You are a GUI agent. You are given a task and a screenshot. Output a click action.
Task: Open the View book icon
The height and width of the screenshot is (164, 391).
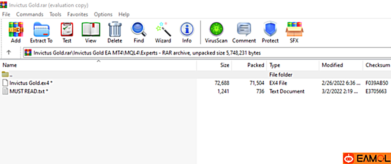(x=91, y=29)
